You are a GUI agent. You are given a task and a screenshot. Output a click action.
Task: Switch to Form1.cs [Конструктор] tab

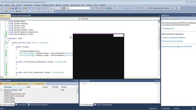pos(21,16)
